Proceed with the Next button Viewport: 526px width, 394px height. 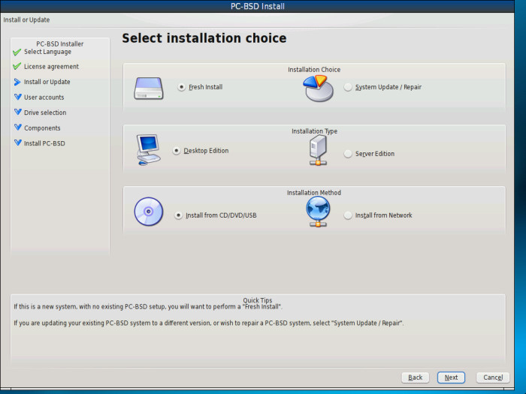[451, 377]
